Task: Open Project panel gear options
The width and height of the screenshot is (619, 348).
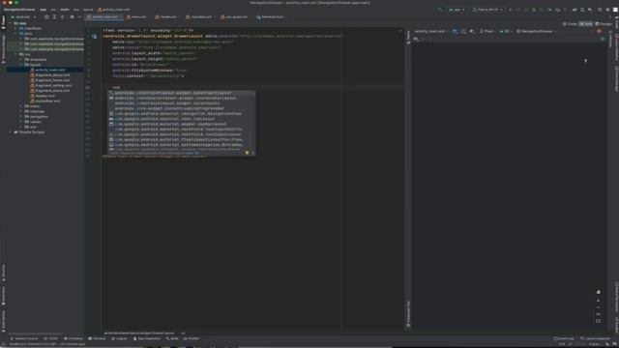Action: click(72, 17)
